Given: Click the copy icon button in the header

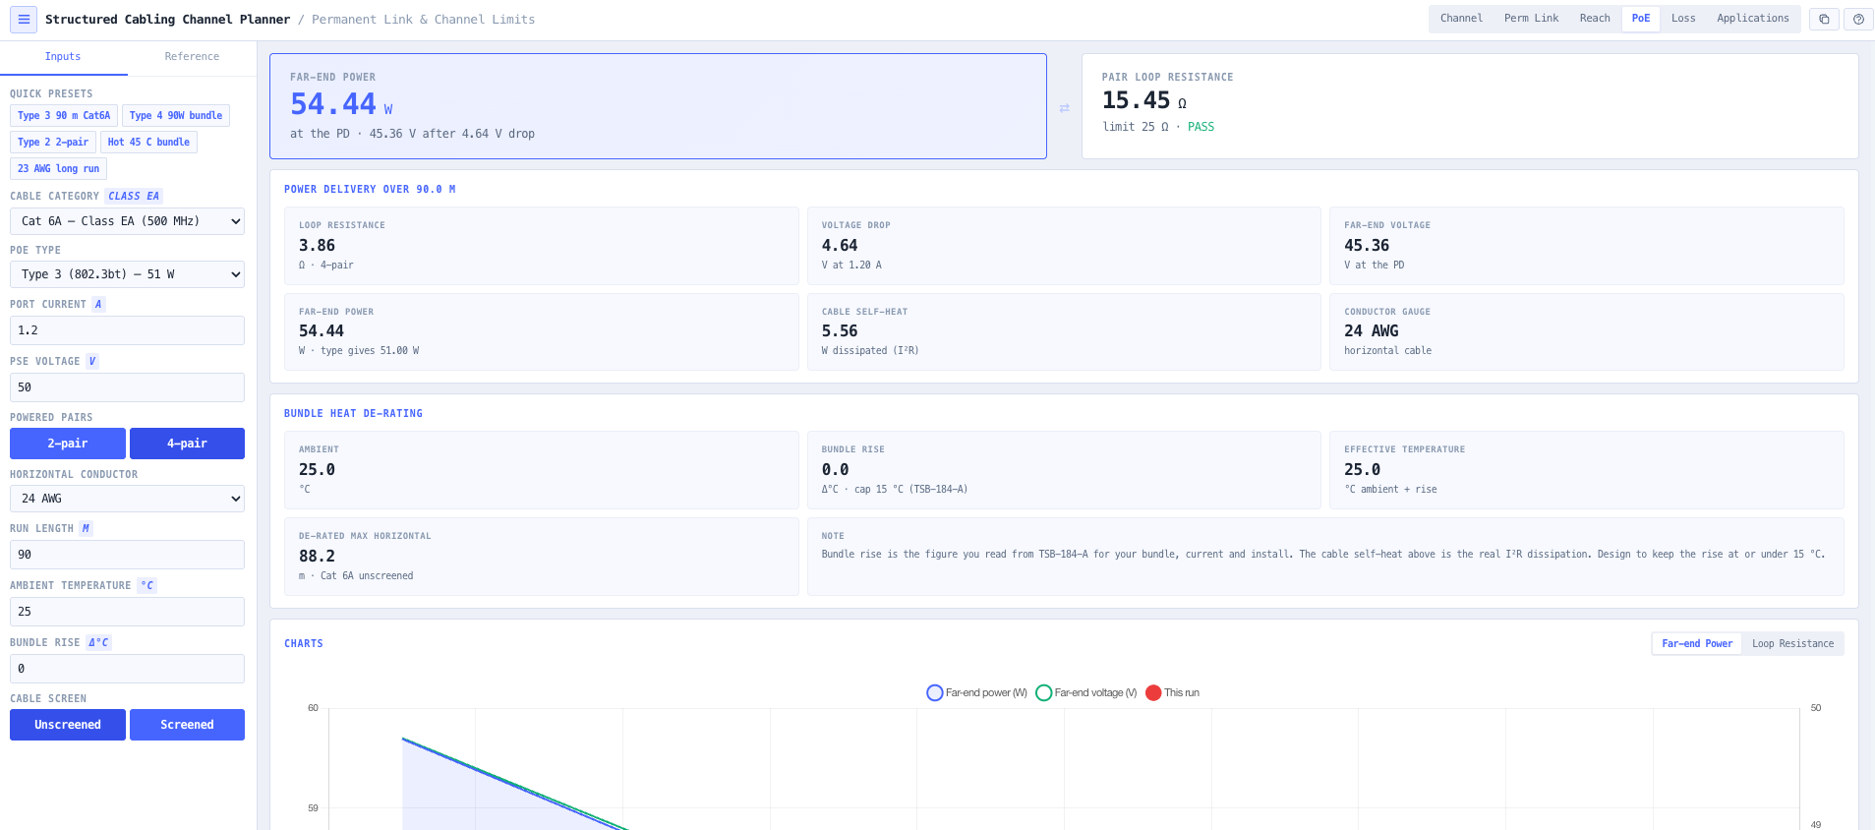Looking at the screenshot, I should pyautogui.click(x=1824, y=19).
